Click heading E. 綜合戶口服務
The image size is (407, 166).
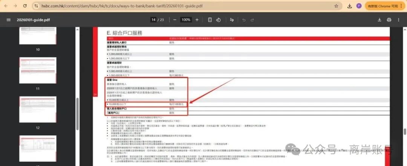tap(125, 33)
